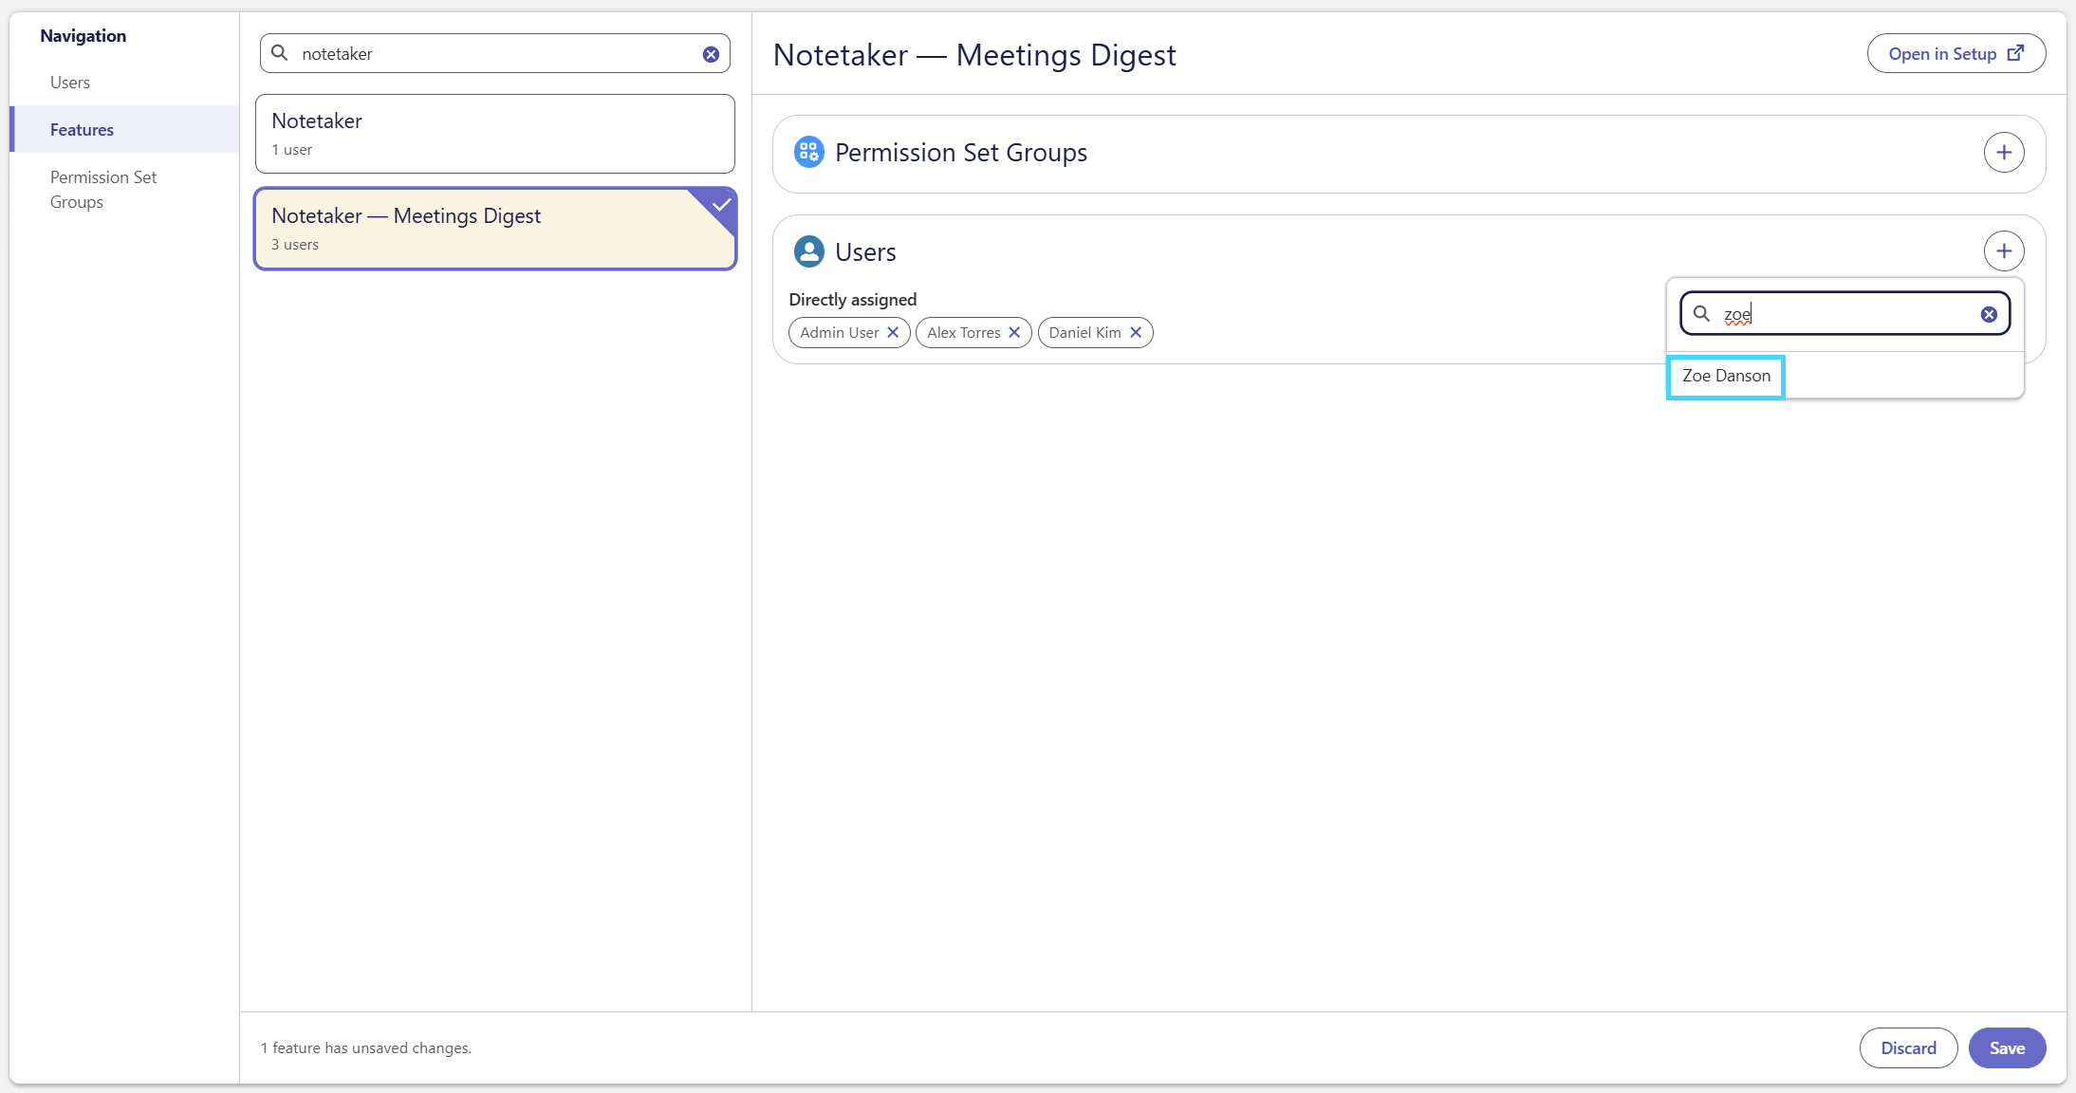Click the user search magnifier icon

(x=1702, y=314)
